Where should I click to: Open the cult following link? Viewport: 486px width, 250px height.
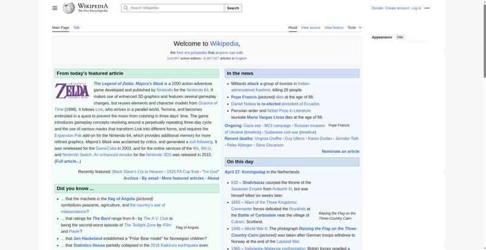click(x=201, y=142)
